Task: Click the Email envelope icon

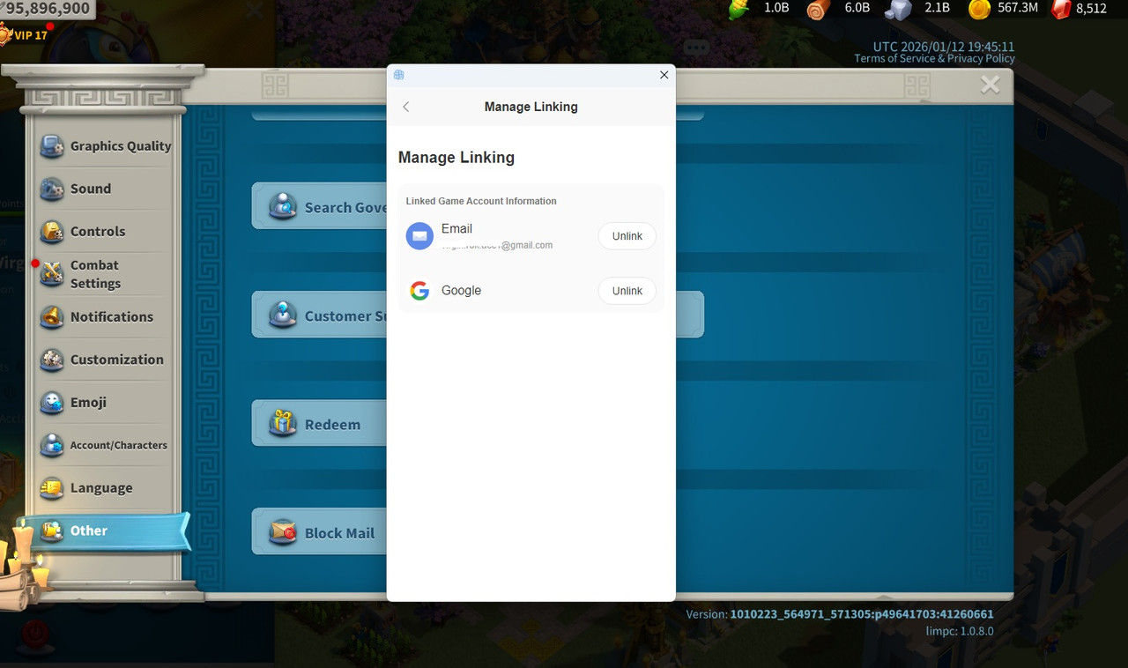Action: [419, 236]
